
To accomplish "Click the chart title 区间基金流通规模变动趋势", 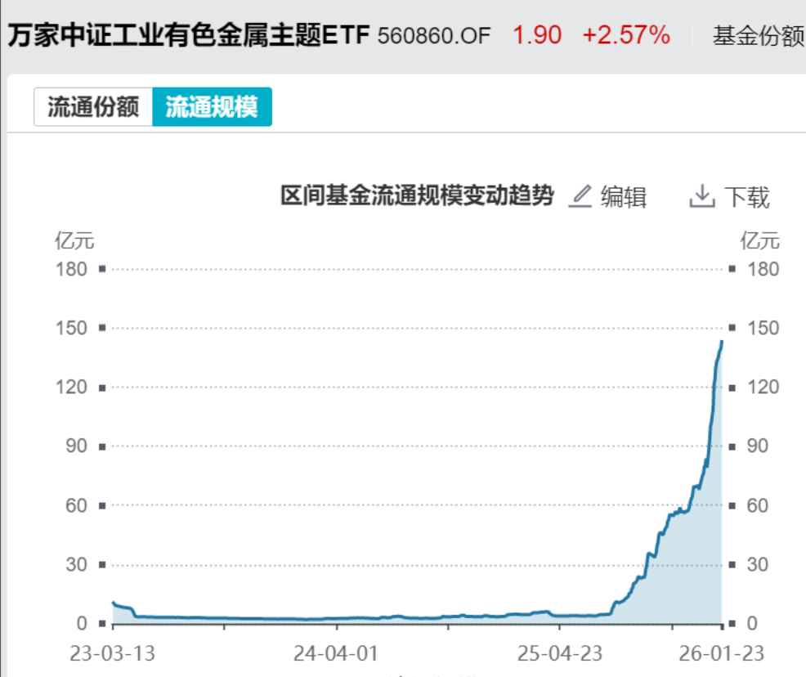I will (x=417, y=196).
